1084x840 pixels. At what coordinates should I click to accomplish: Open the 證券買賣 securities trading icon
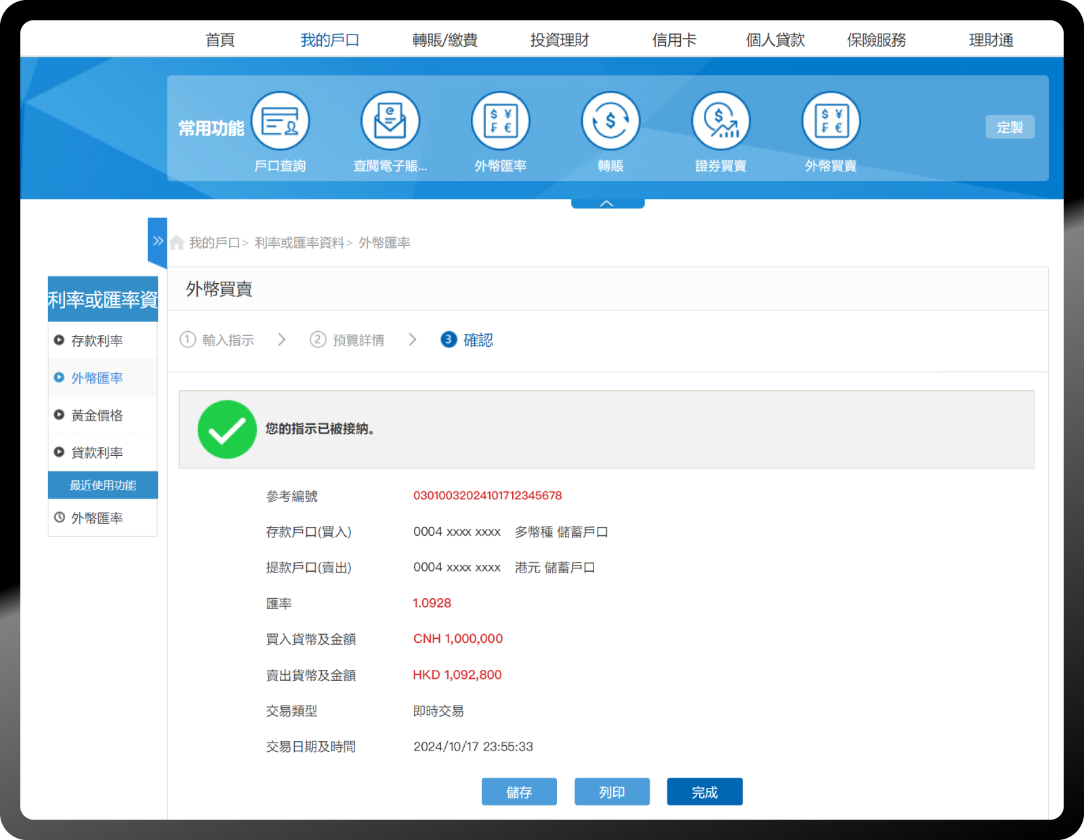(x=721, y=121)
